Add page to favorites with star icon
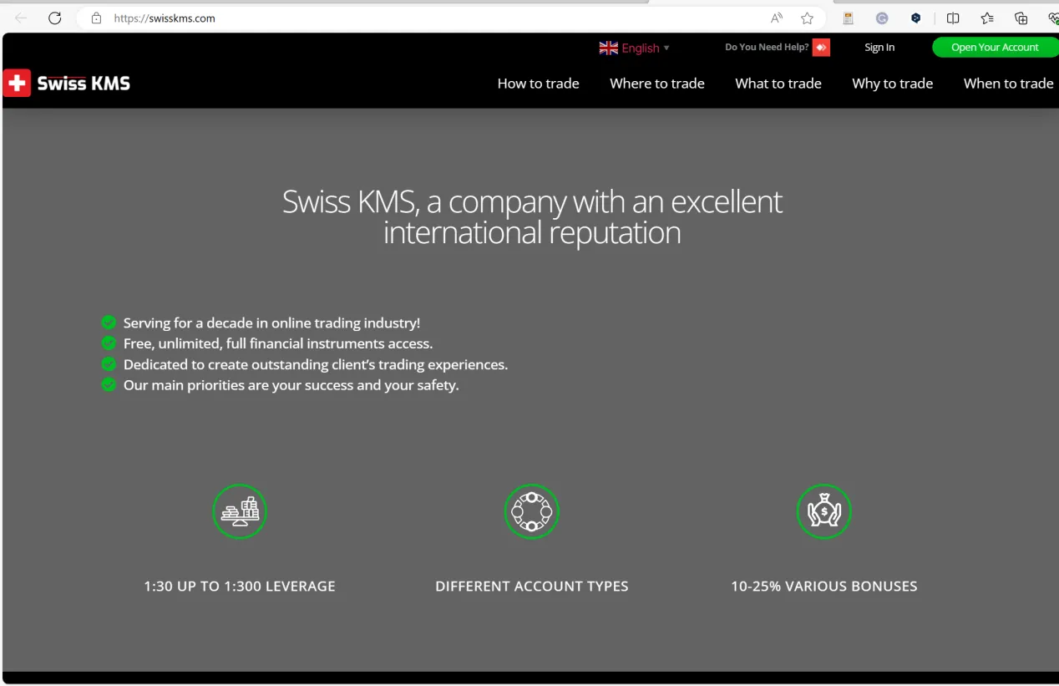The width and height of the screenshot is (1059, 686). [807, 18]
